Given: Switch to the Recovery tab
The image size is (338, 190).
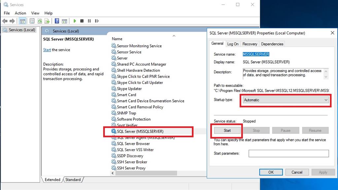Looking at the screenshot, I should pyautogui.click(x=250, y=44).
